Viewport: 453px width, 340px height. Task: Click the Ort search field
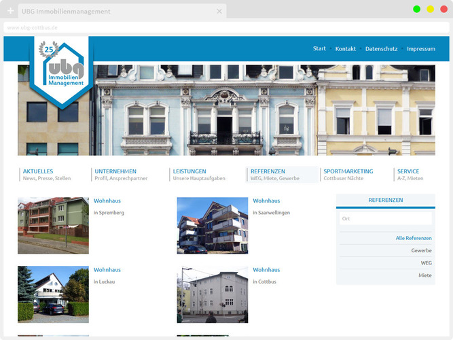385,218
